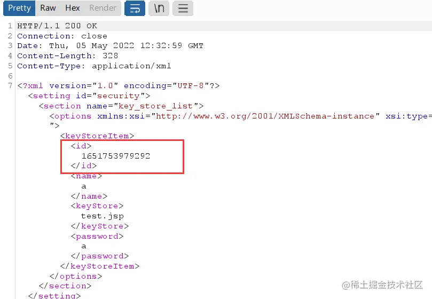Image resolution: width=432 pixels, height=299 pixels.
Task: Toggle the word wrap icon button
Action: point(135,8)
